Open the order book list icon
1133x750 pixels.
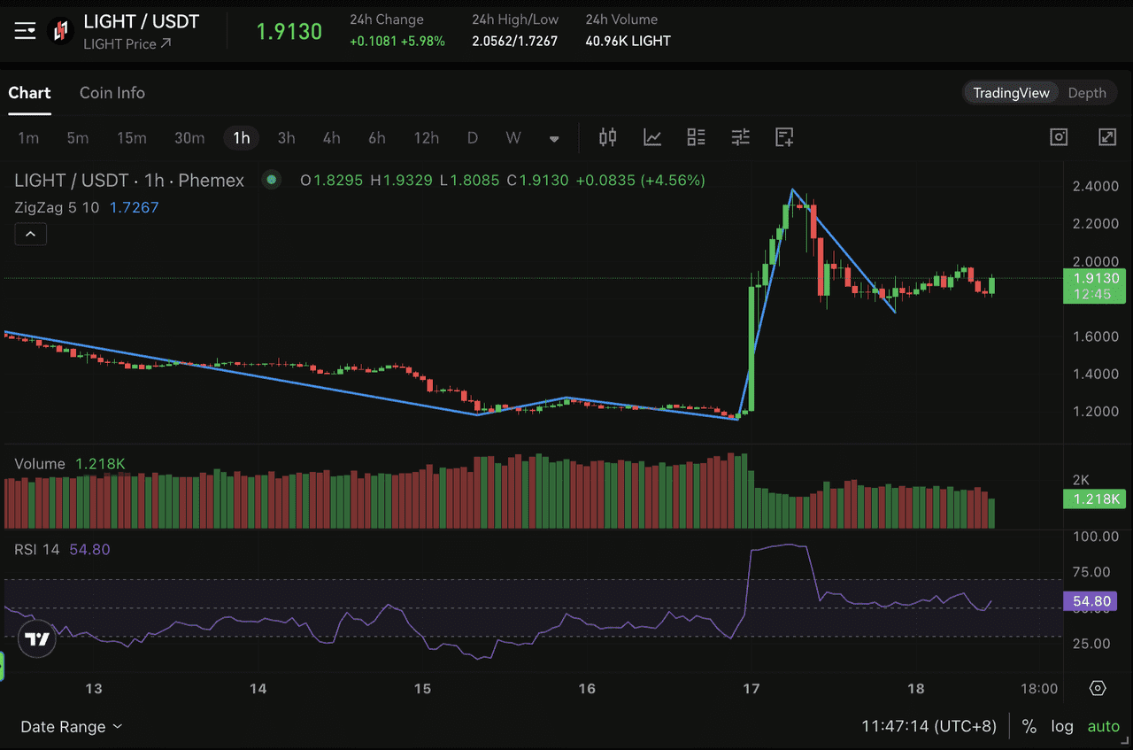(696, 137)
